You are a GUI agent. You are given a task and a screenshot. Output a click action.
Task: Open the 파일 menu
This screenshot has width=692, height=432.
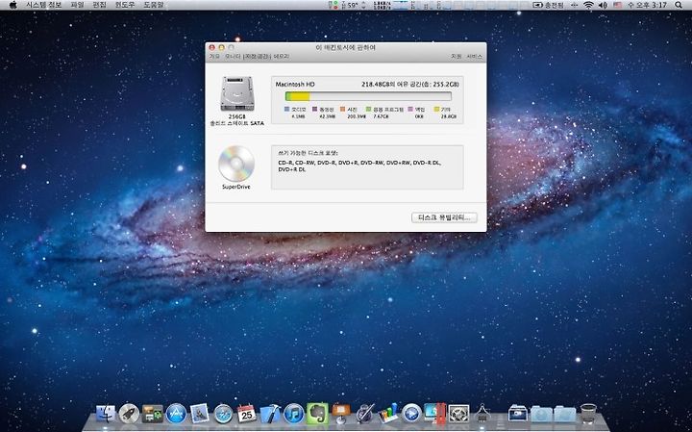(77, 5)
